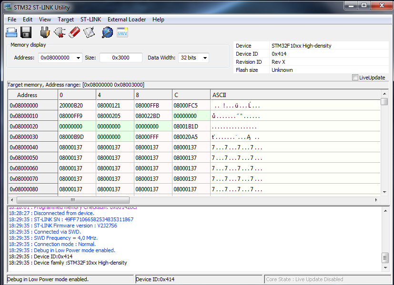Screen dimensions: 394x285
Task: Click the log panel scrollbar thumb
Action: tap(385, 258)
